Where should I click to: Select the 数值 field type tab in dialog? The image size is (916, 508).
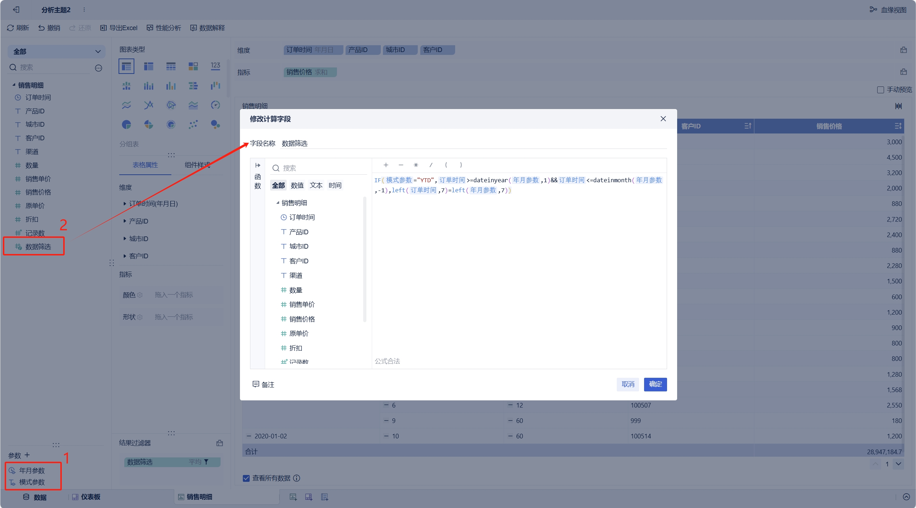pyautogui.click(x=297, y=185)
